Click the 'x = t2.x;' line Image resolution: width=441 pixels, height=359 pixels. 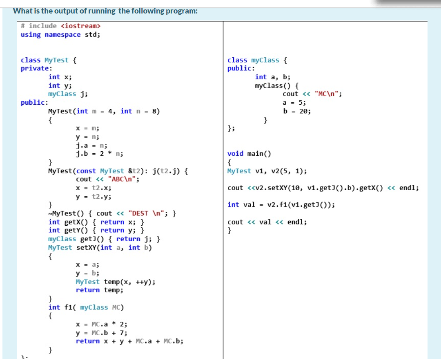point(94,188)
